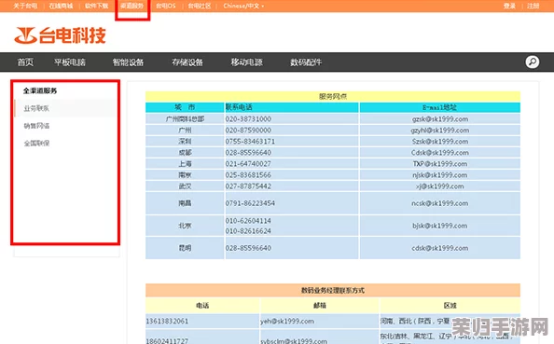This screenshot has width=554, height=344.
Task: Click phone number 010-82616624
Action: tap(248, 231)
